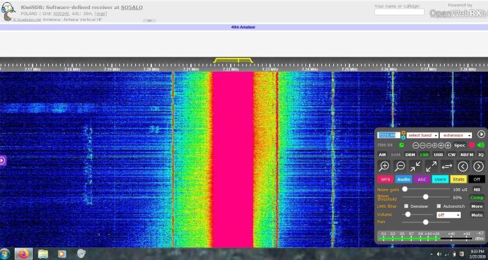Select USB demodulation mode

click(x=439, y=155)
